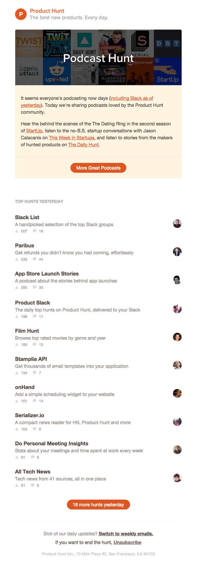
Task: Click the All Tech News hunter avatar
Action: pyautogui.click(x=177, y=478)
